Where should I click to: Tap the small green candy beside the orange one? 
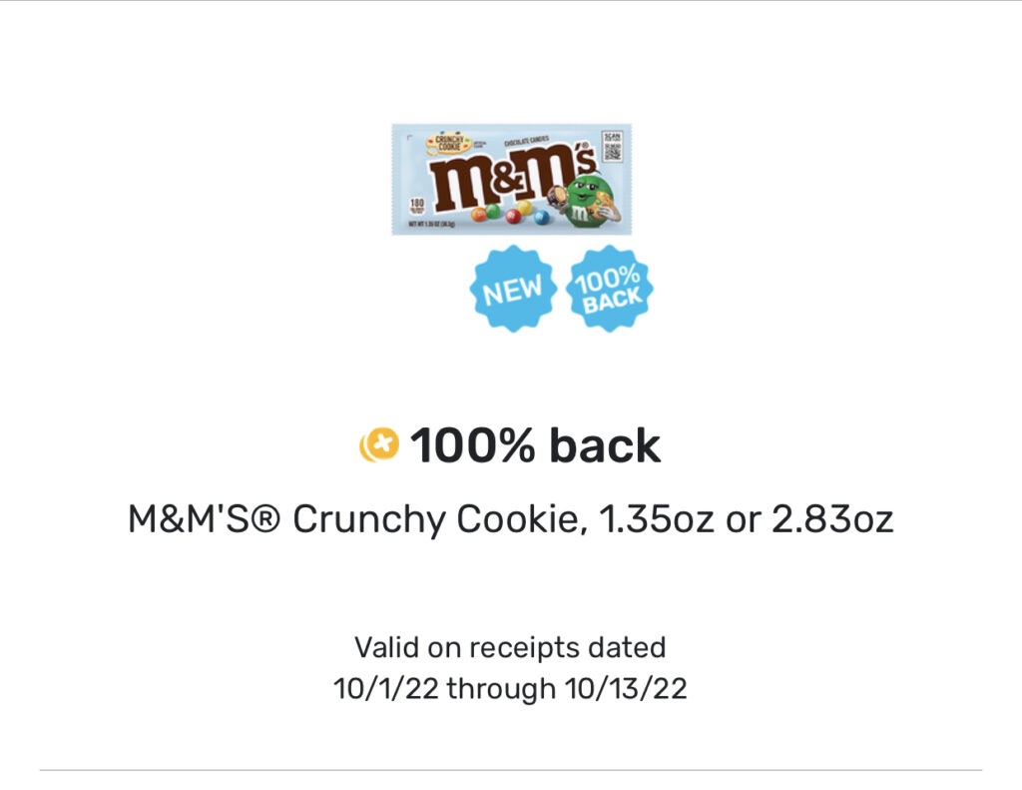pyautogui.click(x=493, y=211)
